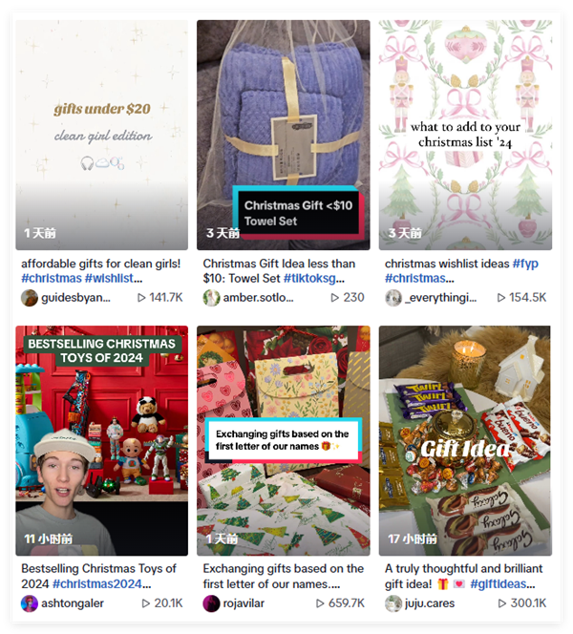Open the ashtongaler username link

click(x=73, y=603)
